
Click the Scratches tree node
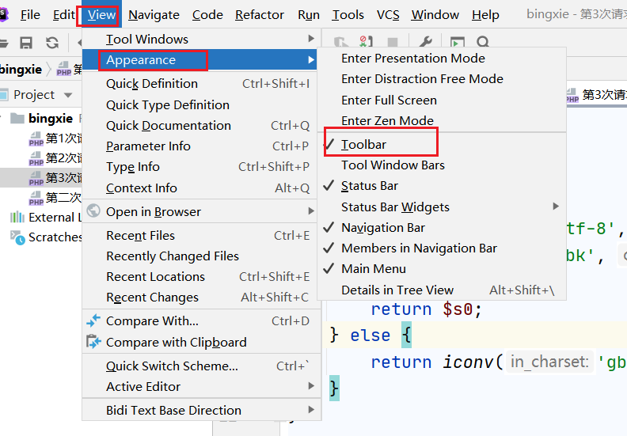click(55, 237)
